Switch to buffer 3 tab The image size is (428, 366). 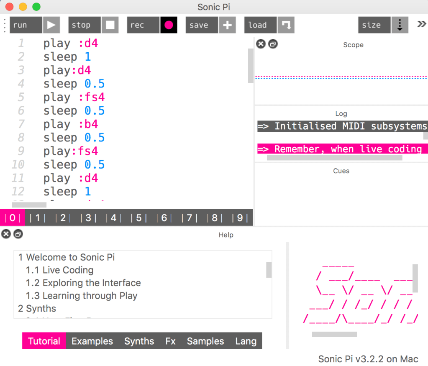click(88, 218)
